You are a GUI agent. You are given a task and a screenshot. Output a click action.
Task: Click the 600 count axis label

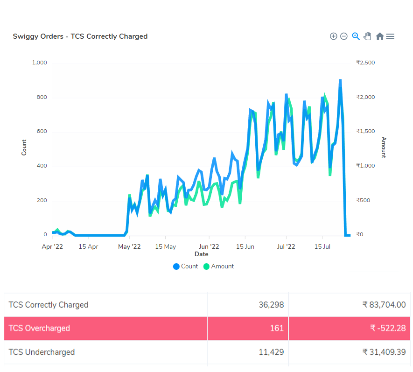tap(42, 131)
